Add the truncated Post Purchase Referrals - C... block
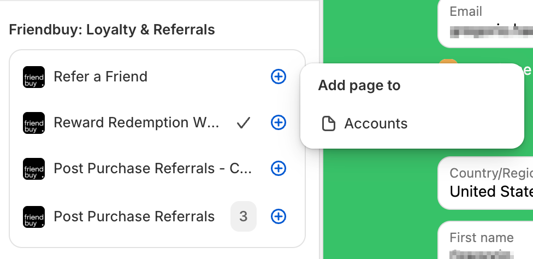This screenshot has width=533, height=259. pyautogui.click(x=279, y=168)
